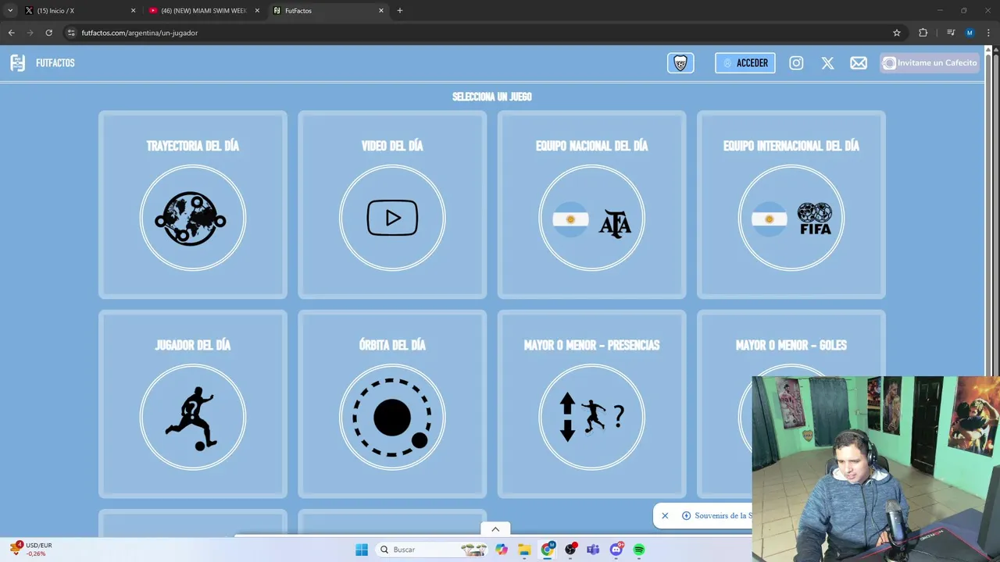Click the MAYOR O MENOR – PRESENCIAS title
1000x562 pixels.
(x=591, y=345)
